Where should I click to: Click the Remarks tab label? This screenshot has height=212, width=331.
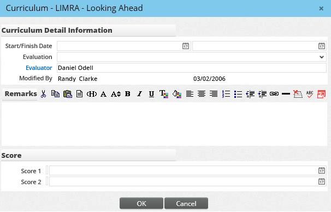pyautogui.click(x=21, y=94)
